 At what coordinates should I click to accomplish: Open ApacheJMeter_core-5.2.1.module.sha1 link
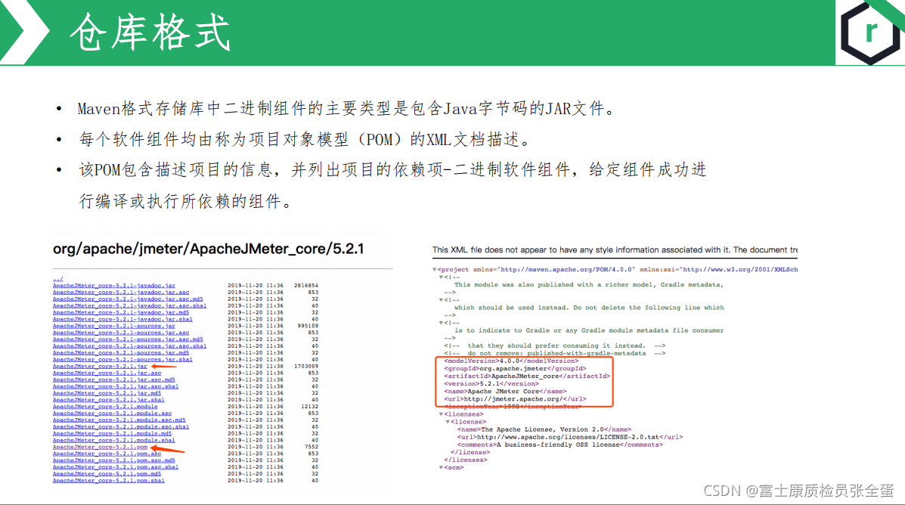coord(113,440)
